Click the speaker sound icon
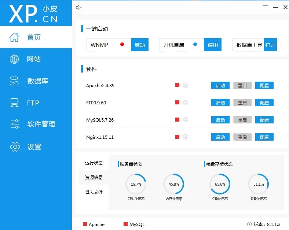289x230 pixels. (79, 8)
